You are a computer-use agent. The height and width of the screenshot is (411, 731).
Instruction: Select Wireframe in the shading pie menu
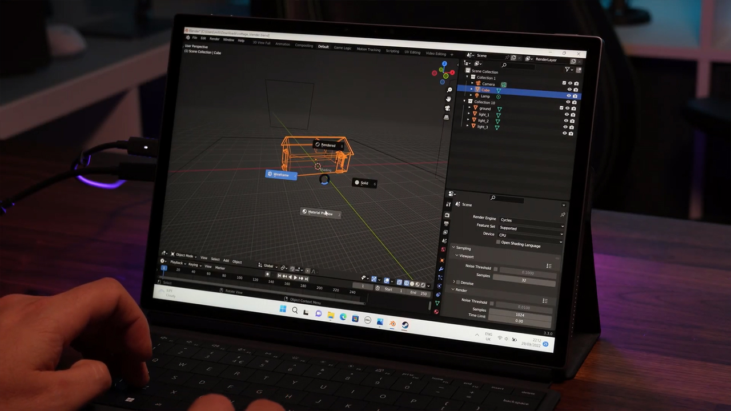(x=281, y=175)
